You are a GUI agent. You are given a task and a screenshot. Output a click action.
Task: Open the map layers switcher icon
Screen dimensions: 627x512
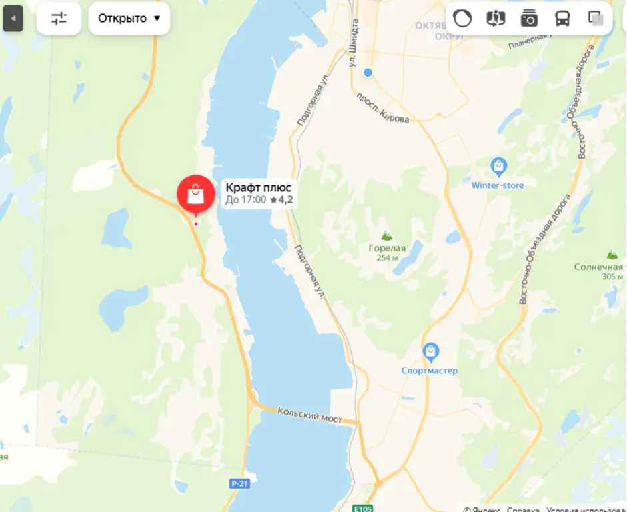596,19
